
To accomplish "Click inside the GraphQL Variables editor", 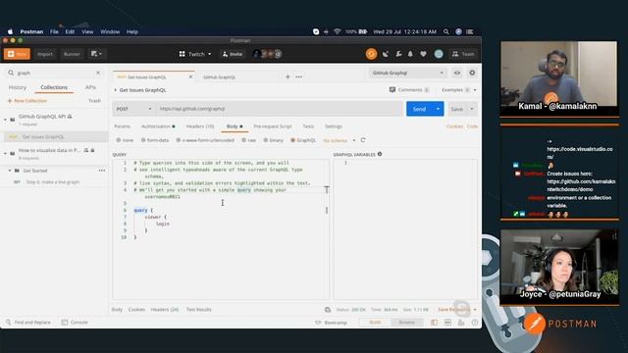I will [x=406, y=229].
